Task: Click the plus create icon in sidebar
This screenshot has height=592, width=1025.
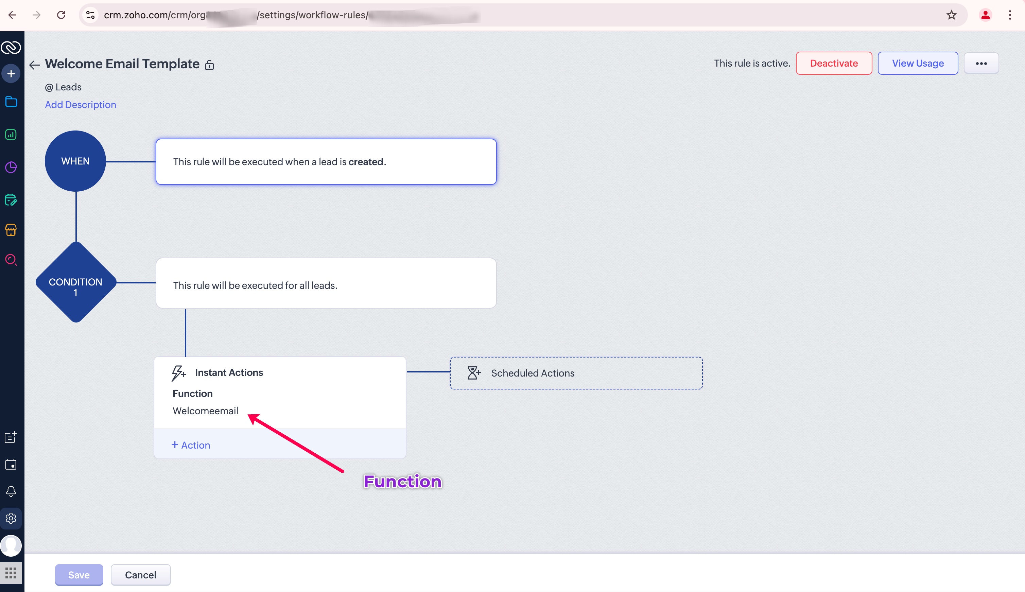Action: click(11, 74)
